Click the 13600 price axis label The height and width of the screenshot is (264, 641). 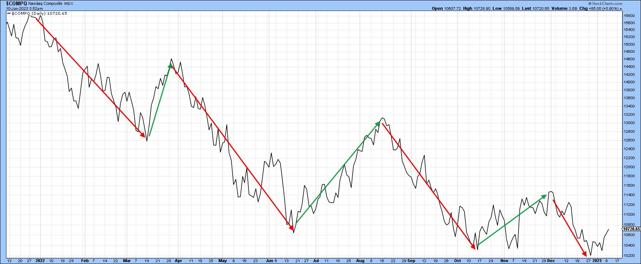pos(629,98)
